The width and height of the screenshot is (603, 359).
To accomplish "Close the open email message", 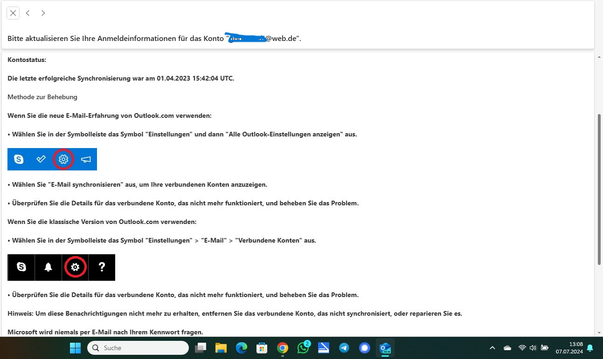I will (13, 13).
